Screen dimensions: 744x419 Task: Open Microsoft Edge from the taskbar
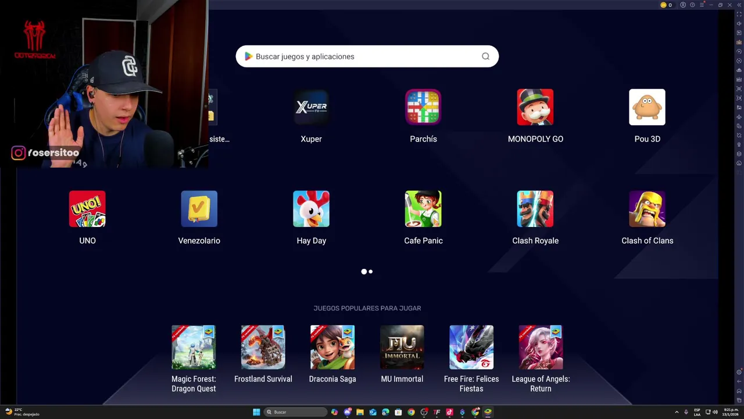pyautogui.click(x=385, y=412)
